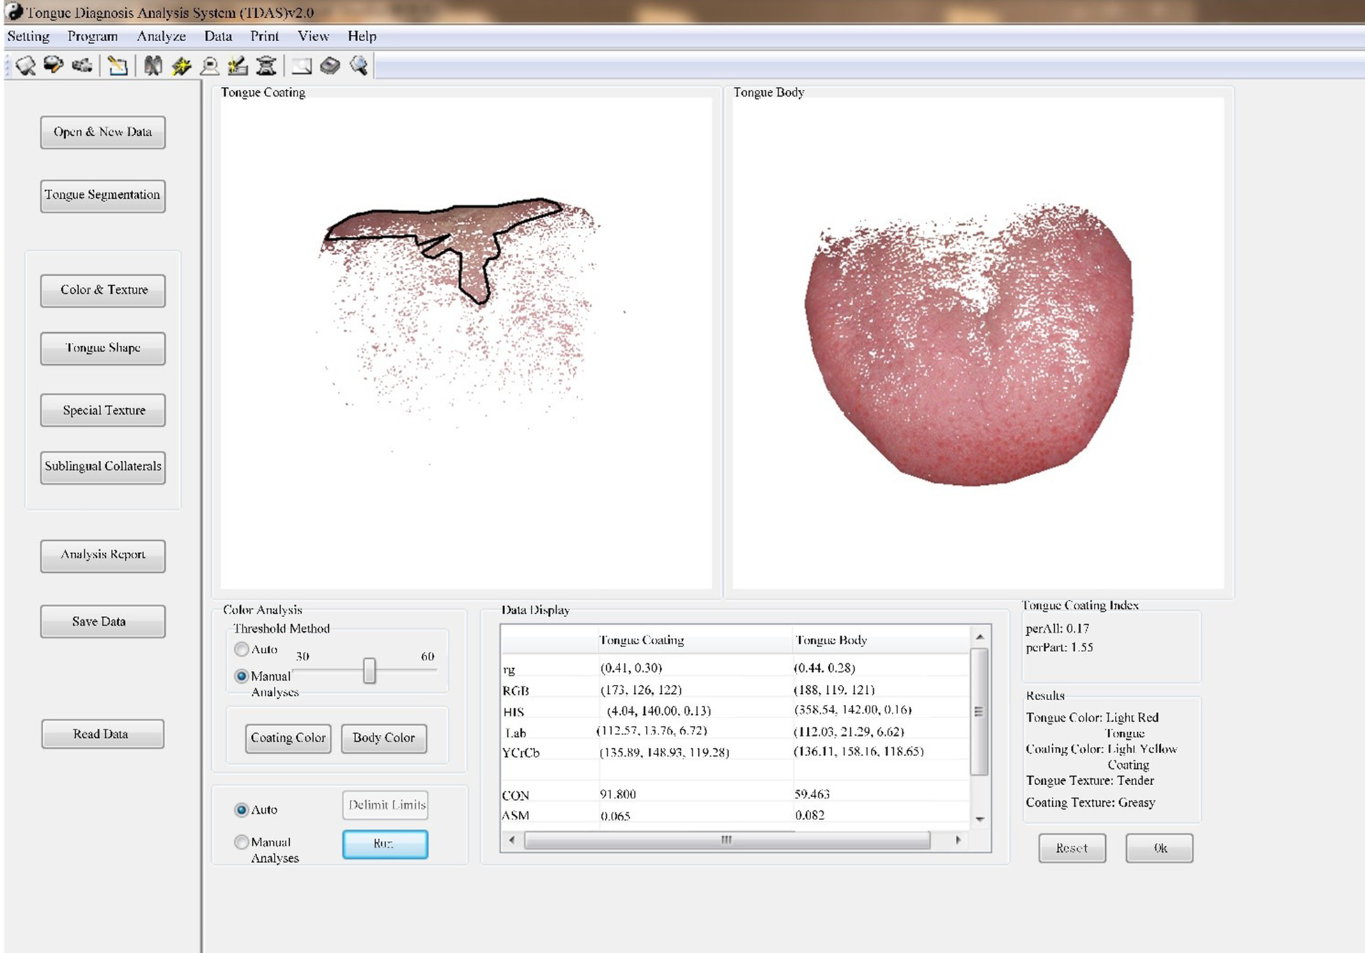Select Manual Analyses threshold radio button
This screenshot has height=953, width=1365.
[242, 676]
